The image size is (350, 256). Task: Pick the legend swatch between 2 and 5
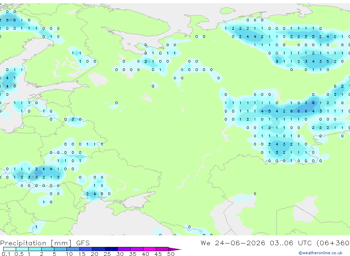pos(48,249)
